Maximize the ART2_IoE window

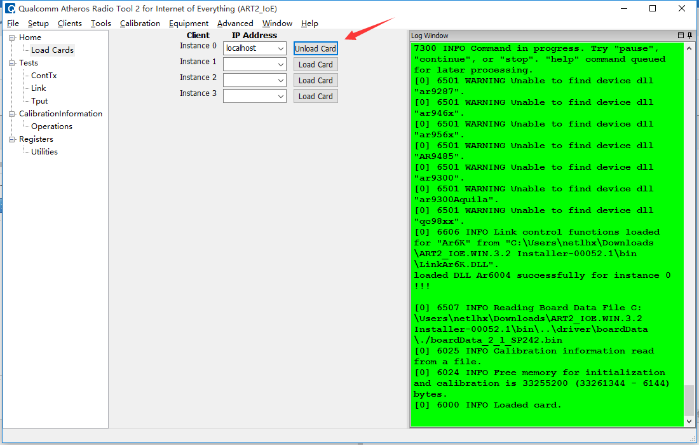653,8
